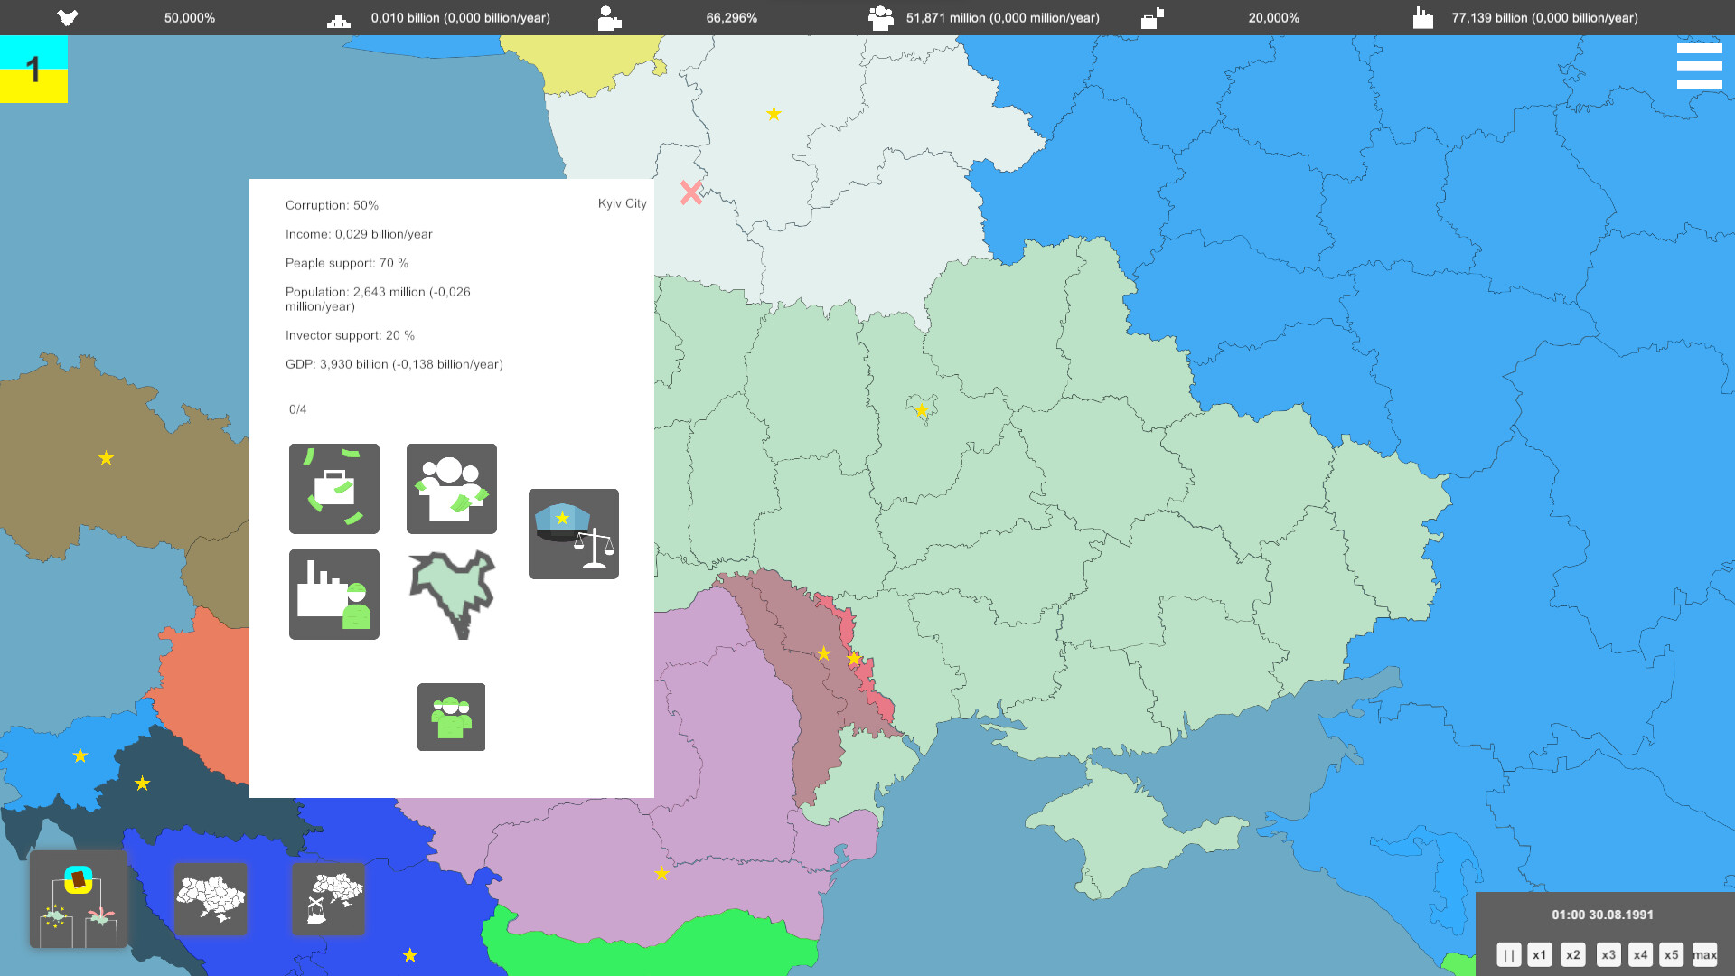Toggle x3 game speed
1735x976 pixels.
point(1608,953)
